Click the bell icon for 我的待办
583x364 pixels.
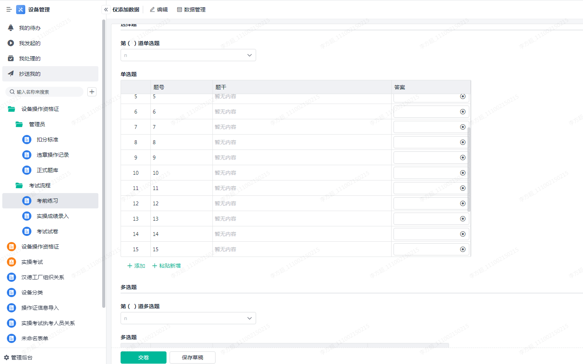pos(11,28)
